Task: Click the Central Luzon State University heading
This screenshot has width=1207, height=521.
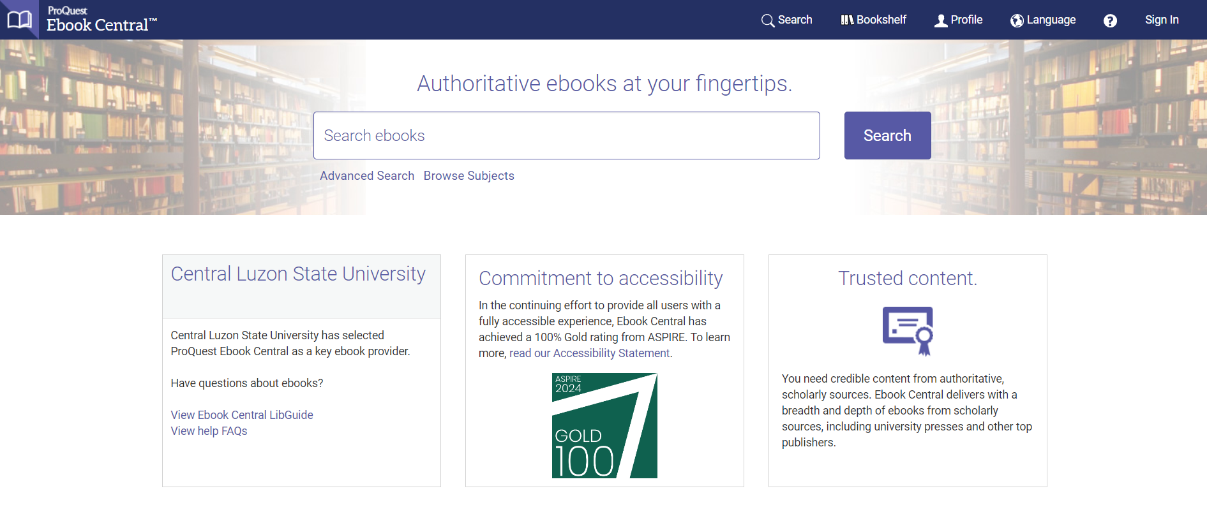Action: (298, 274)
